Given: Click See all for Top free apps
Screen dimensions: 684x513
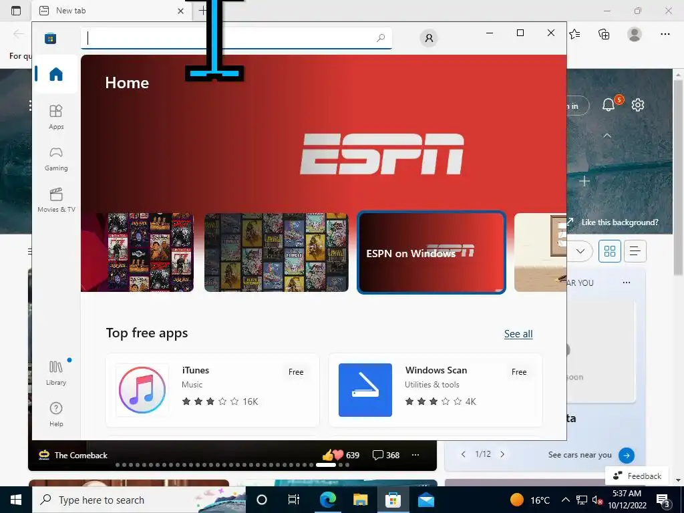Looking at the screenshot, I should pos(518,334).
